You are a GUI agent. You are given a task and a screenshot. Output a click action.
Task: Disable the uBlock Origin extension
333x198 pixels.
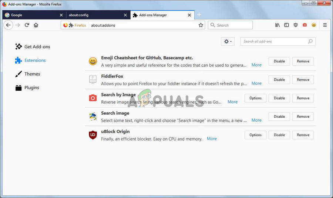tap(279, 135)
